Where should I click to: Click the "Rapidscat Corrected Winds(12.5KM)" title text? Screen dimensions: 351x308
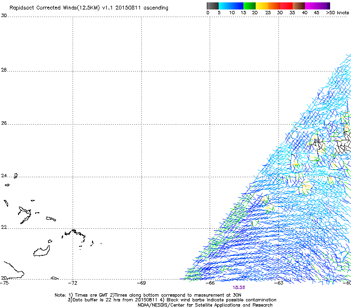[x=55, y=8]
